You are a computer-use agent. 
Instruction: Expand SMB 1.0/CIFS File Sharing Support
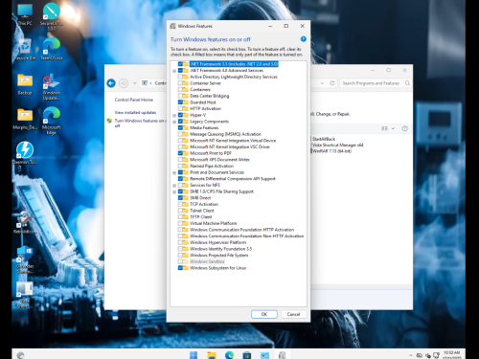(174, 191)
